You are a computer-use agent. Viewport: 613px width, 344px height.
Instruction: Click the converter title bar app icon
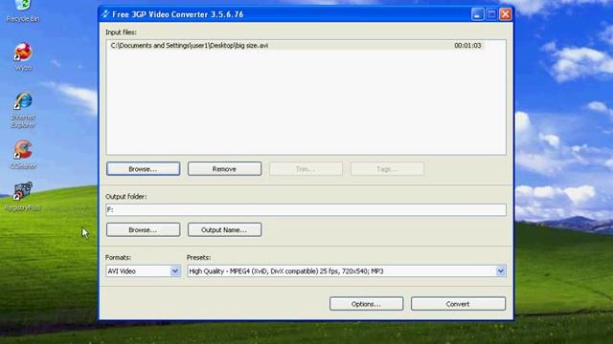[x=104, y=14]
